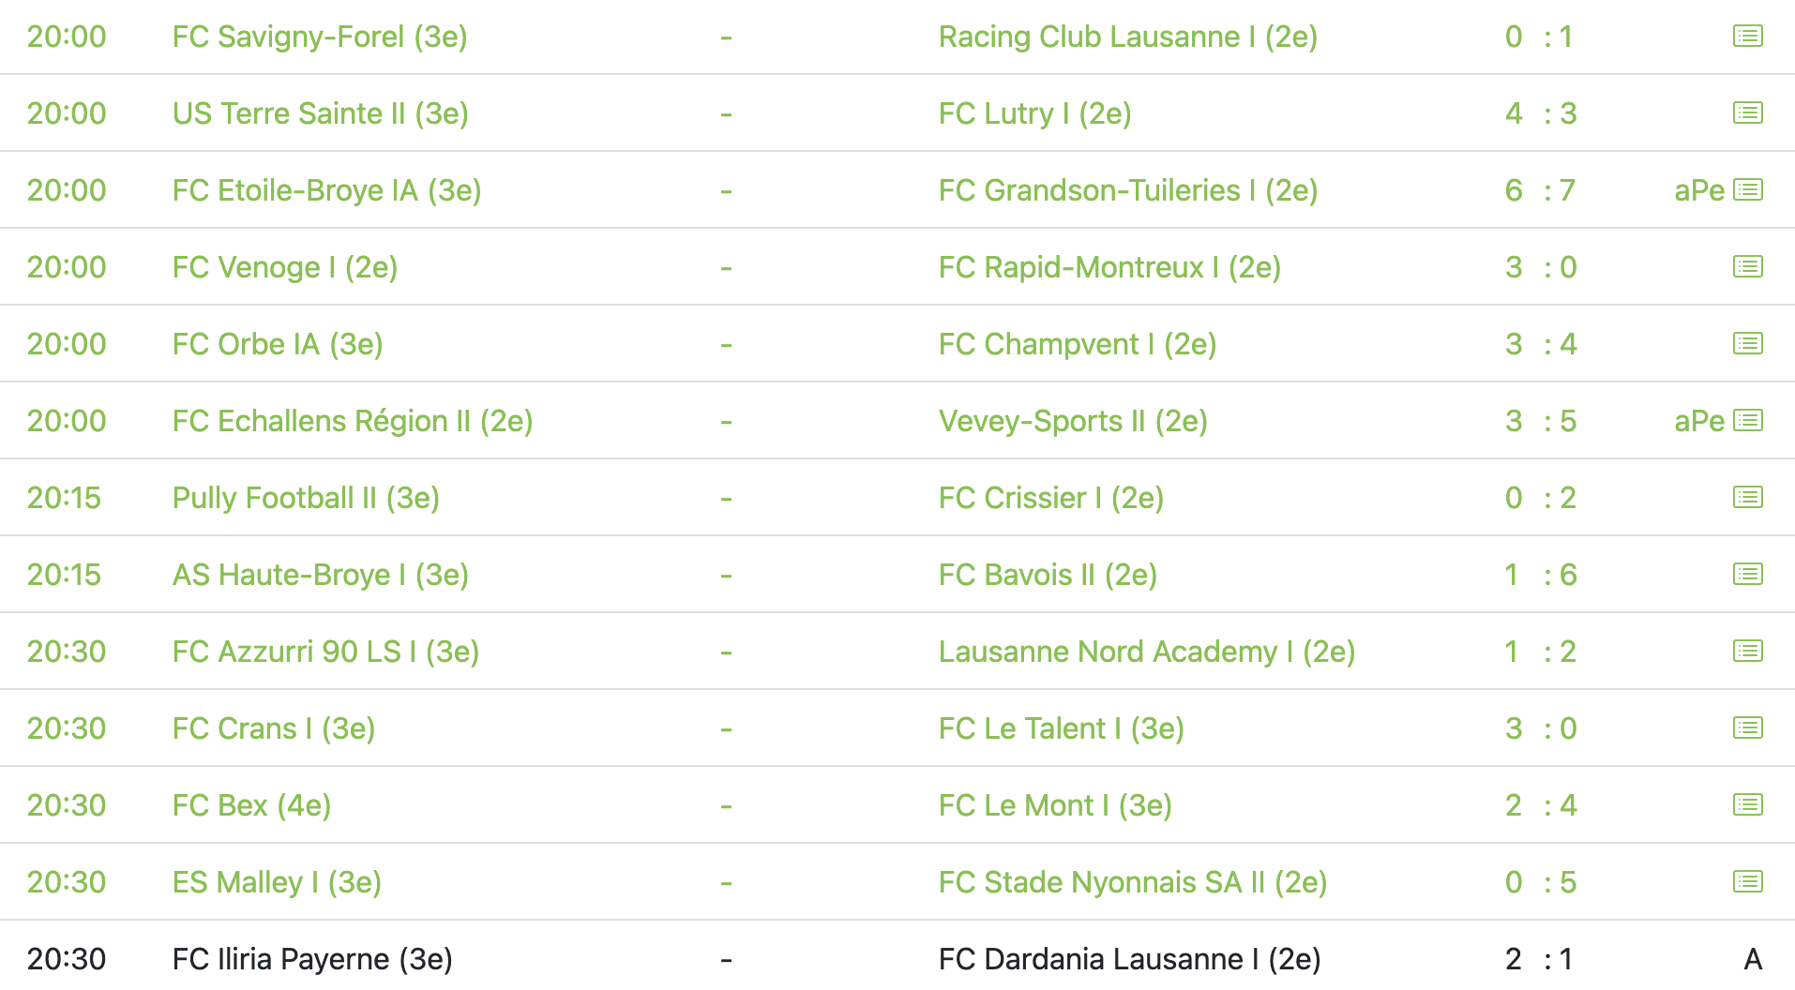
Task: Open match sheet icon for FC Venoge I
Action: pyautogui.click(x=1747, y=267)
